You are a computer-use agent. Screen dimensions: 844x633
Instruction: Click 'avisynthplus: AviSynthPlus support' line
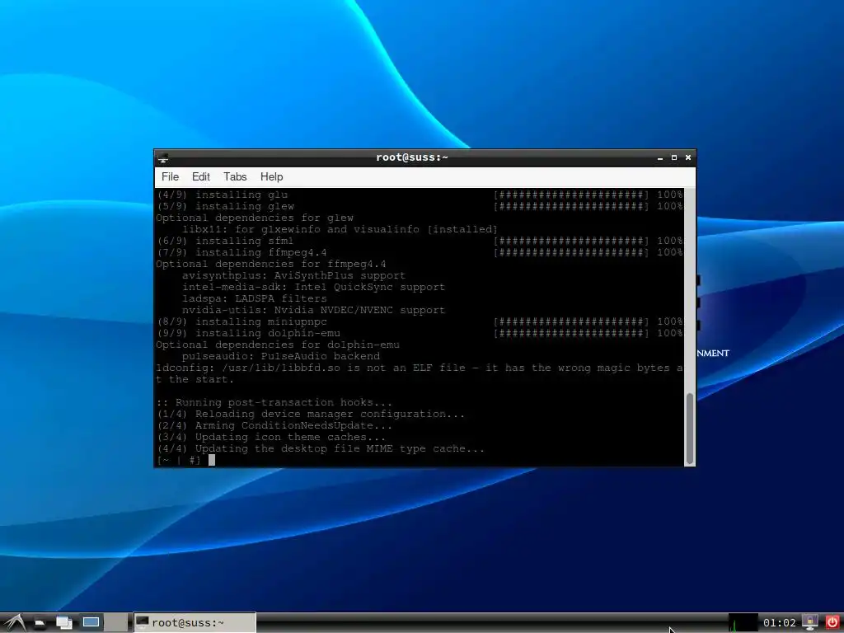[294, 275]
